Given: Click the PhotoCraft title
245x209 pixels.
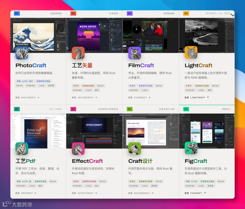Looking at the screenshot, I should (x=31, y=66).
